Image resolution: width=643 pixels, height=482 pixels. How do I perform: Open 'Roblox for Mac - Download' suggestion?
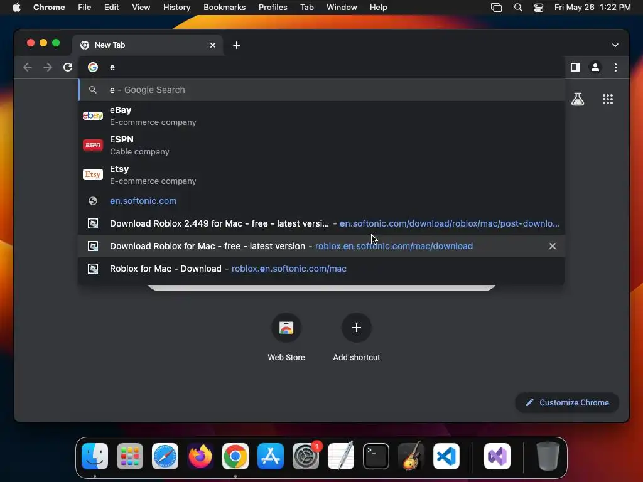coord(321,269)
